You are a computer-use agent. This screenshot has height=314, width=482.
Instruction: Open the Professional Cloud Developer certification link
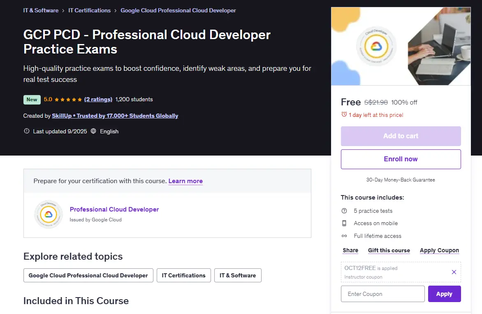114,209
